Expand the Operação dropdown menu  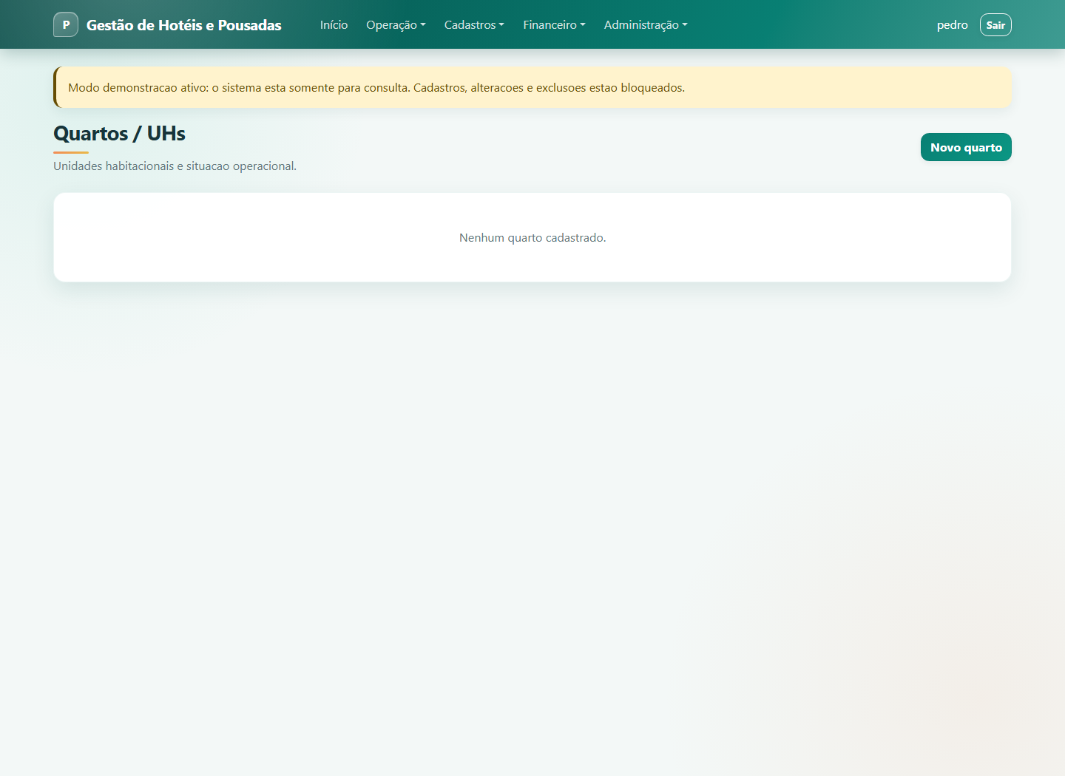(396, 24)
